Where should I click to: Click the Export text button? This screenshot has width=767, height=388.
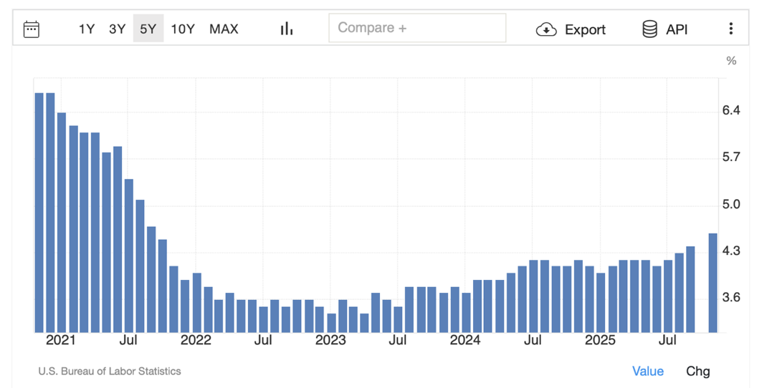[585, 29]
